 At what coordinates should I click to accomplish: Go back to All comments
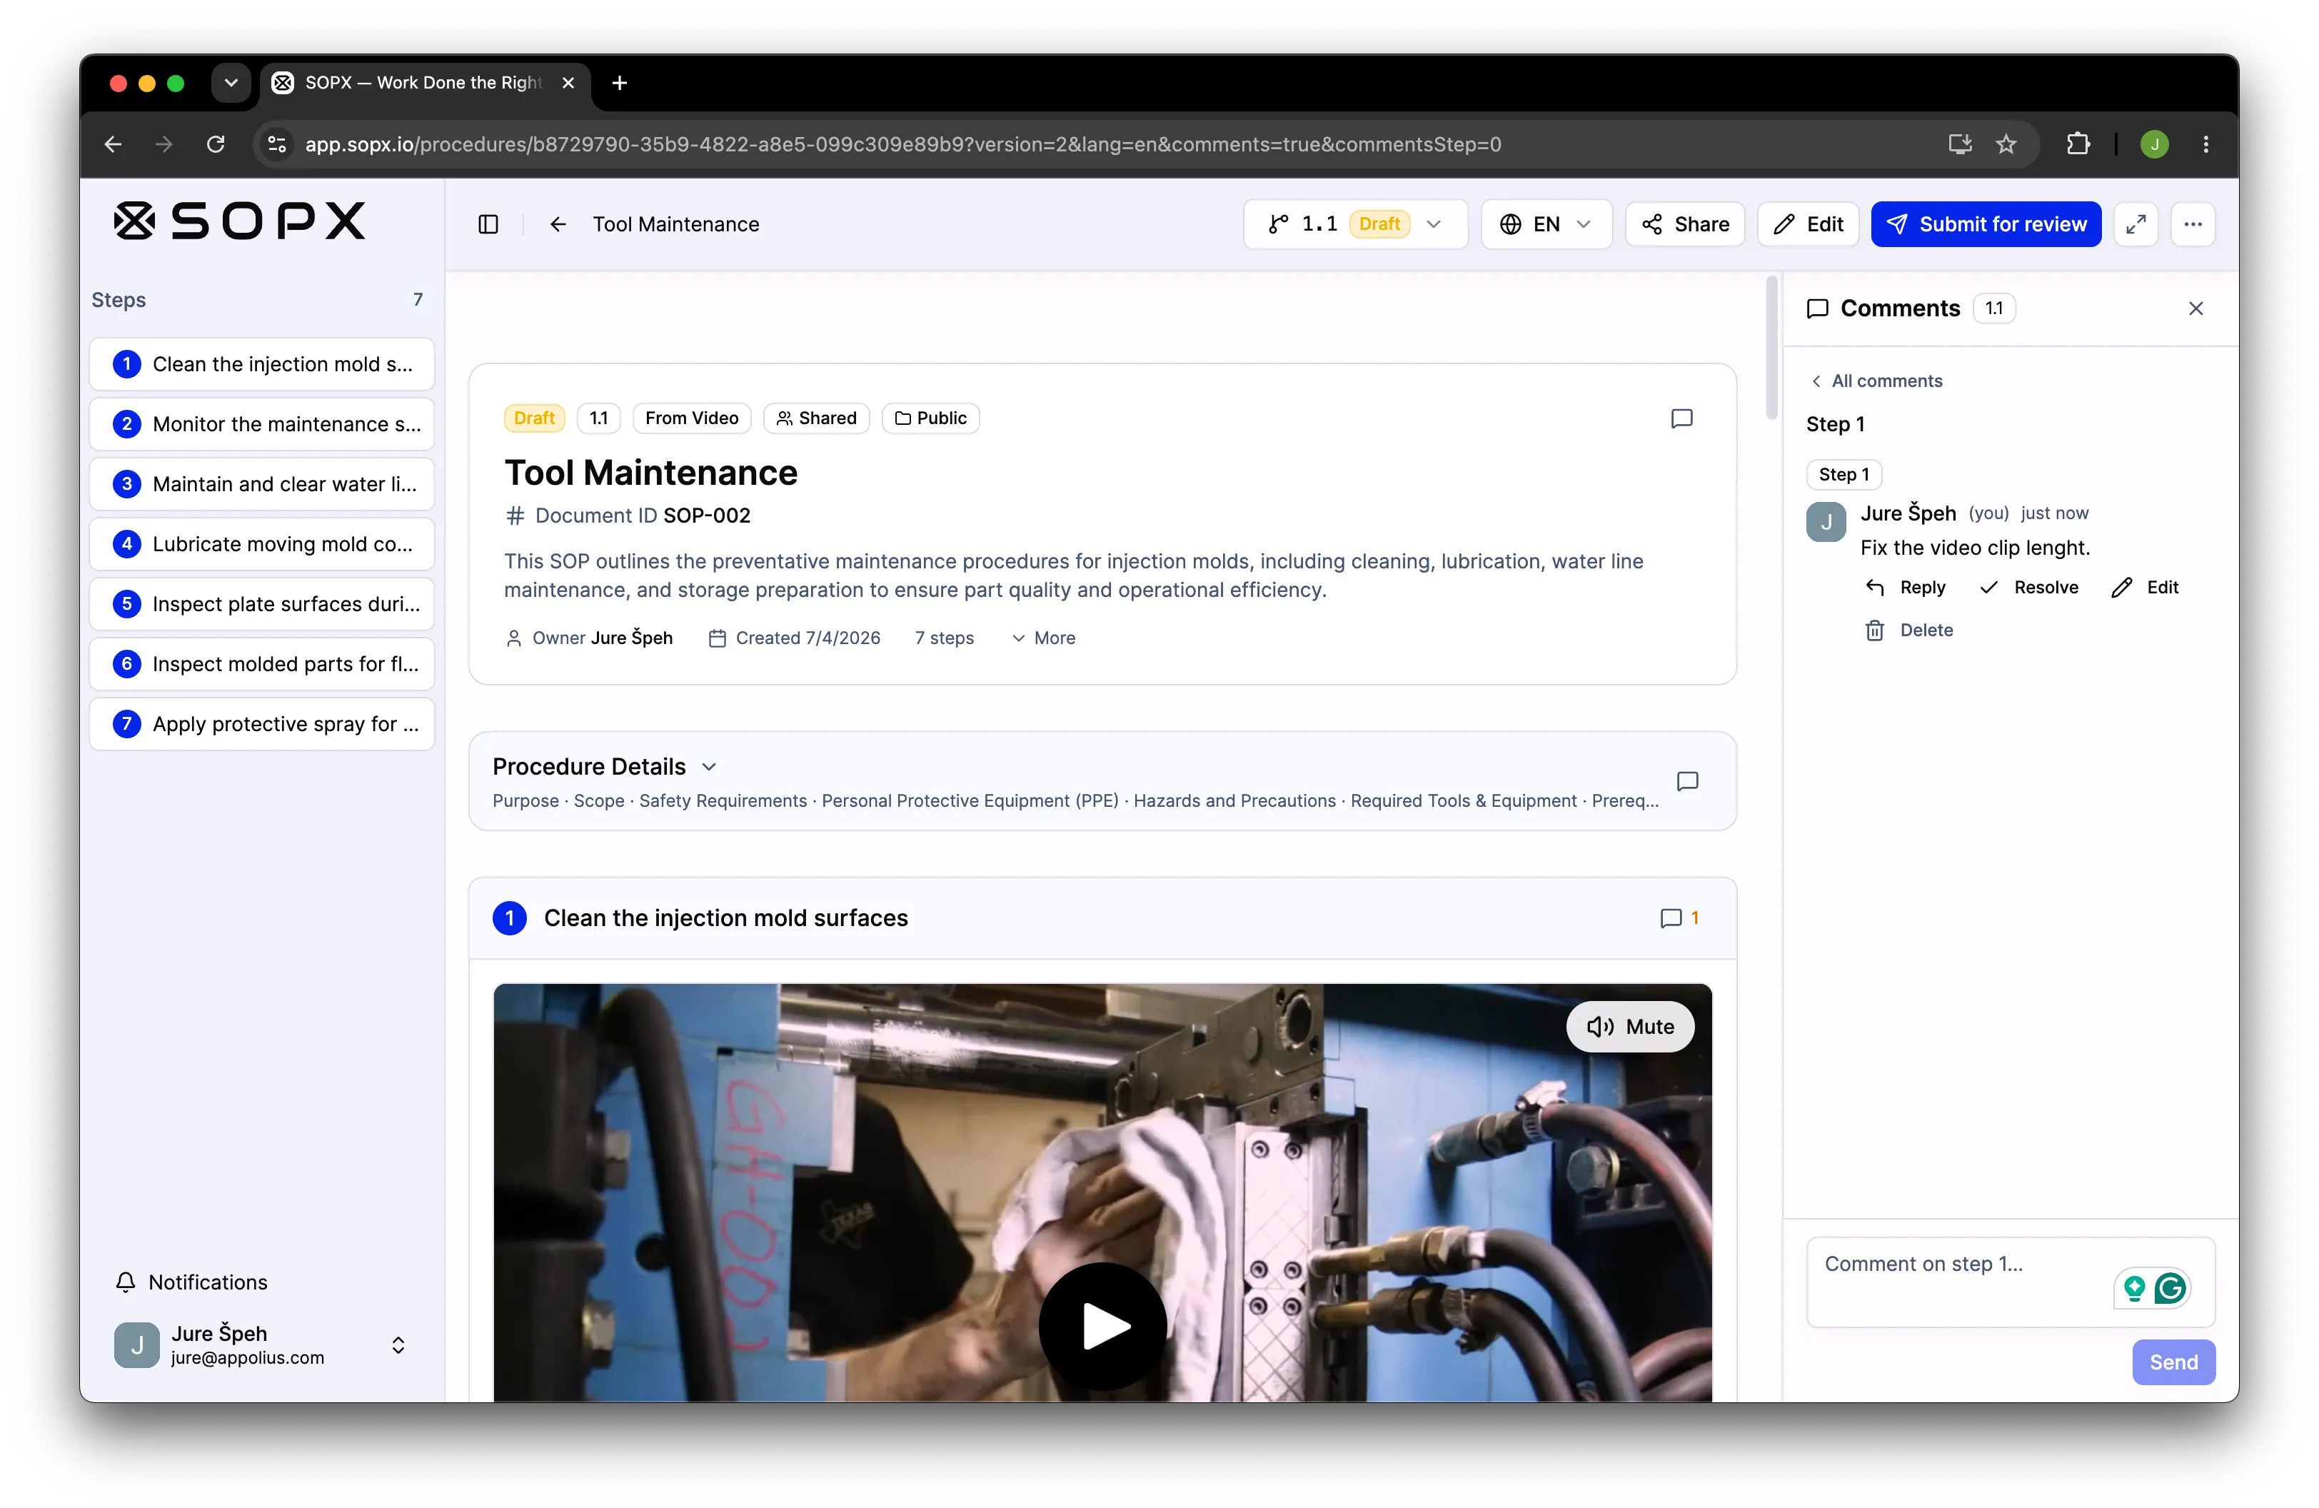tap(1876, 381)
